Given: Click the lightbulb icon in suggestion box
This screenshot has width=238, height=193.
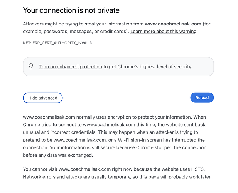Looking at the screenshot, I should coord(31,66).
